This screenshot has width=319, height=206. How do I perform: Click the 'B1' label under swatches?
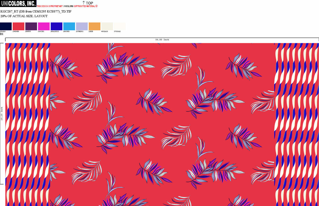point(2,34)
